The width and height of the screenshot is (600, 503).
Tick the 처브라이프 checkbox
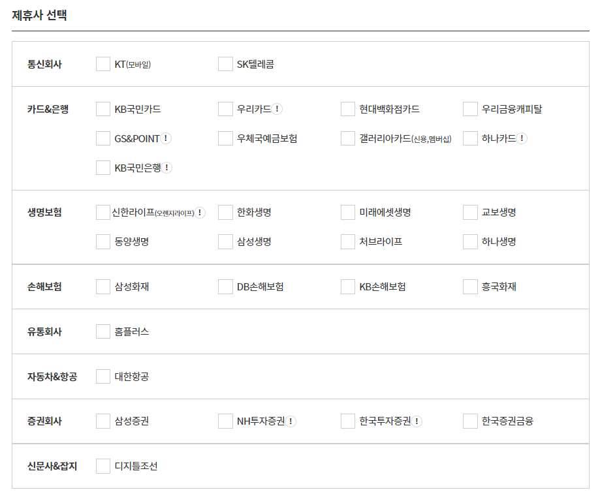pos(348,242)
